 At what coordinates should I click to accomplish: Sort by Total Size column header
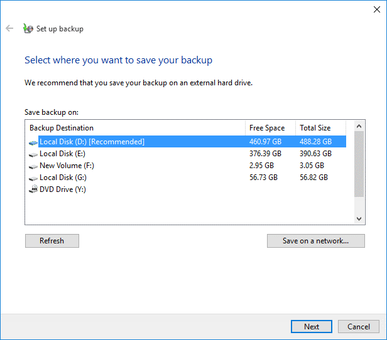[x=323, y=128]
